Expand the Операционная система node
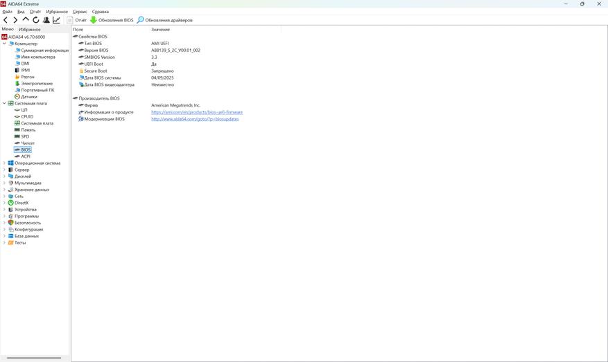608x362 pixels. (4, 163)
